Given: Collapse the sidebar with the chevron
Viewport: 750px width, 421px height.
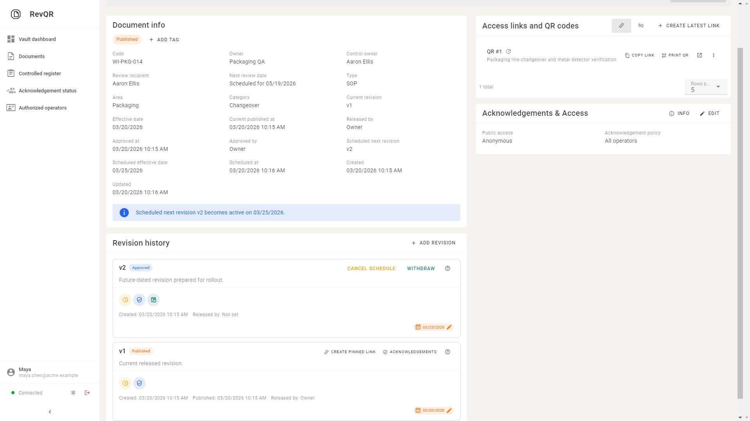Looking at the screenshot, I should pos(50,411).
